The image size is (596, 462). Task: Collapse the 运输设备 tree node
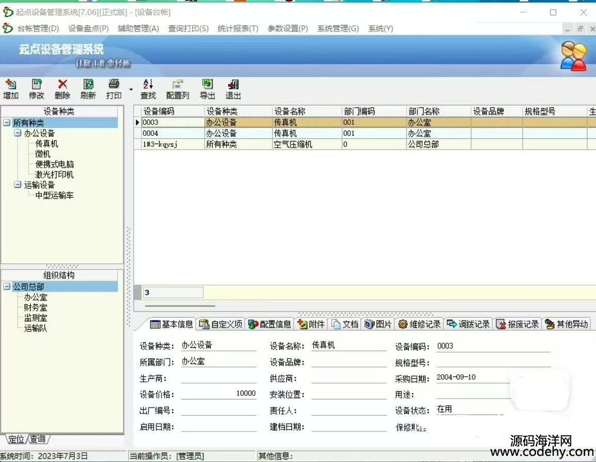[18, 185]
